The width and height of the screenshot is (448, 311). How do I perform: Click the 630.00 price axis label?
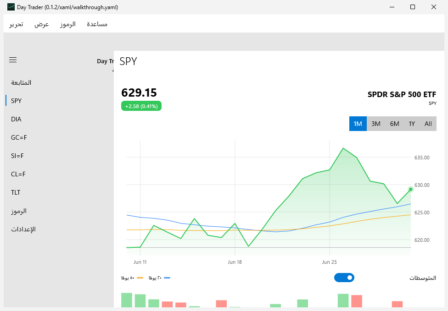pyautogui.click(x=422, y=185)
